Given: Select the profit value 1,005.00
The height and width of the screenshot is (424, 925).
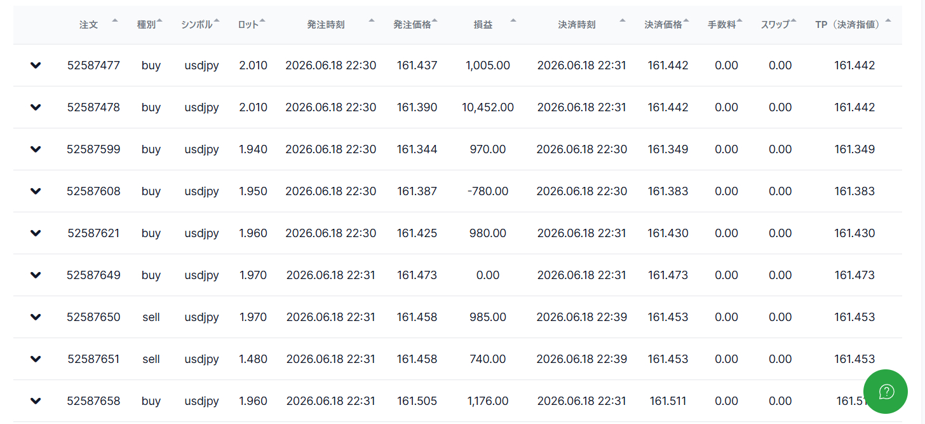Looking at the screenshot, I should (x=488, y=65).
